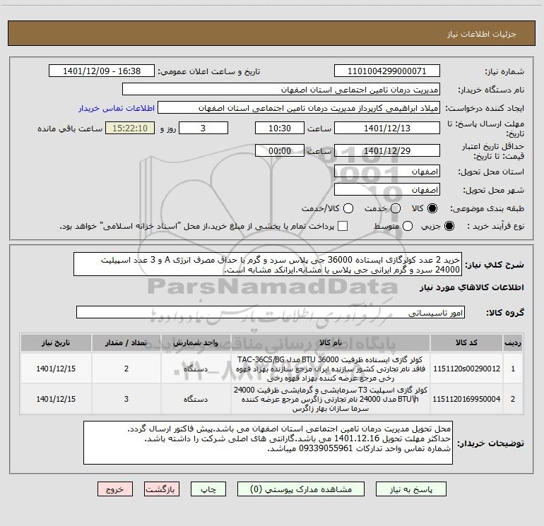Click the اسپلیت T3 product name cell
This screenshot has width=544, height=526.
(x=331, y=399)
